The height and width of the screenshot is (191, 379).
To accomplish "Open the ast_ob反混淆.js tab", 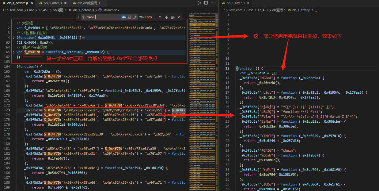I will pos(88,3).
